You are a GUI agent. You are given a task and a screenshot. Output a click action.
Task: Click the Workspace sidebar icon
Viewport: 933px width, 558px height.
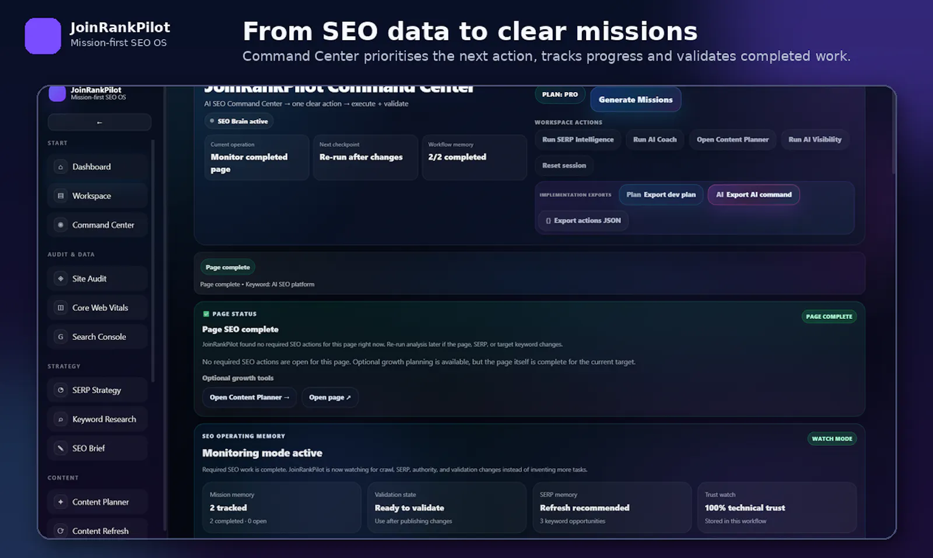pyautogui.click(x=61, y=196)
